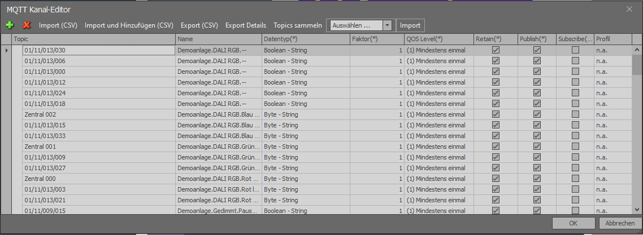Click Name cell of topic 01/11/009/015
Viewport: 643px width, 235px height.
[x=219, y=210]
